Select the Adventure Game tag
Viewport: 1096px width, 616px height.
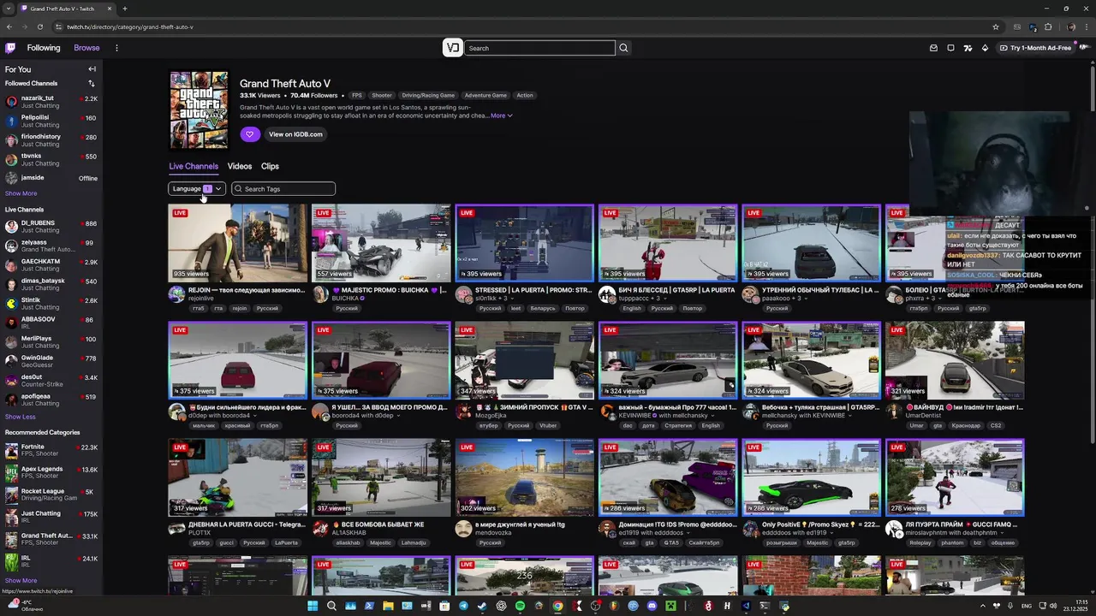(485, 96)
